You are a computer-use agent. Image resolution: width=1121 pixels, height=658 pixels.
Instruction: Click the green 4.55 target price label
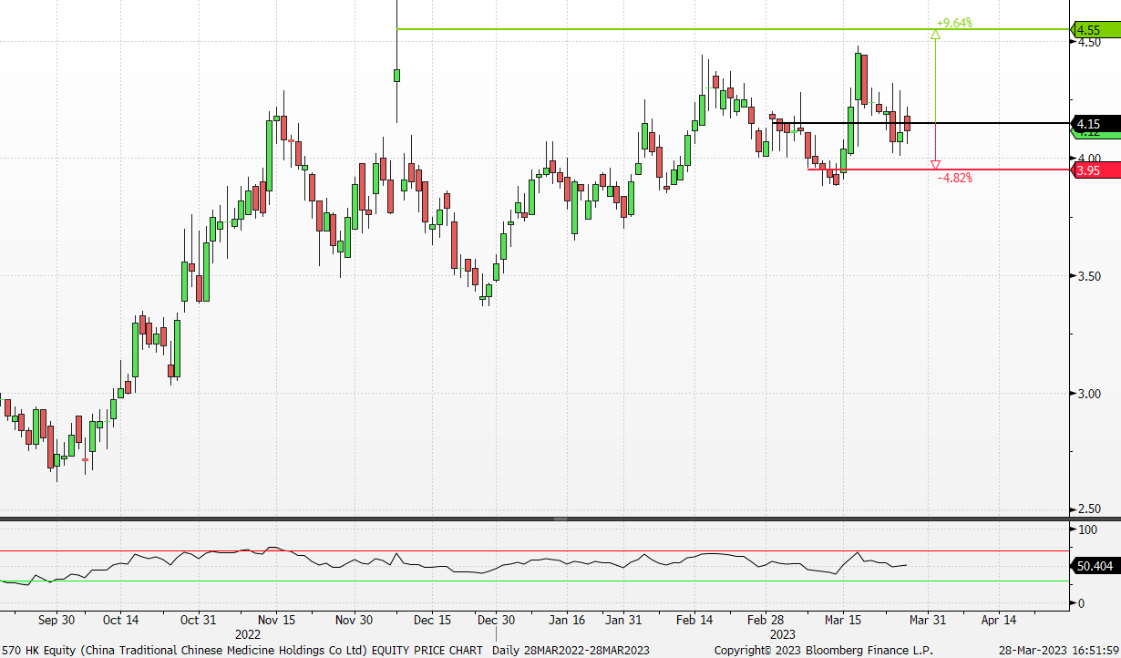pyautogui.click(x=1095, y=29)
